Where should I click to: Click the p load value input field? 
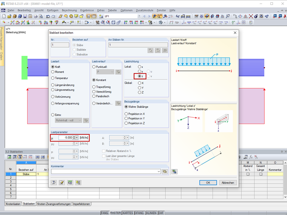[x=66, y=137]
